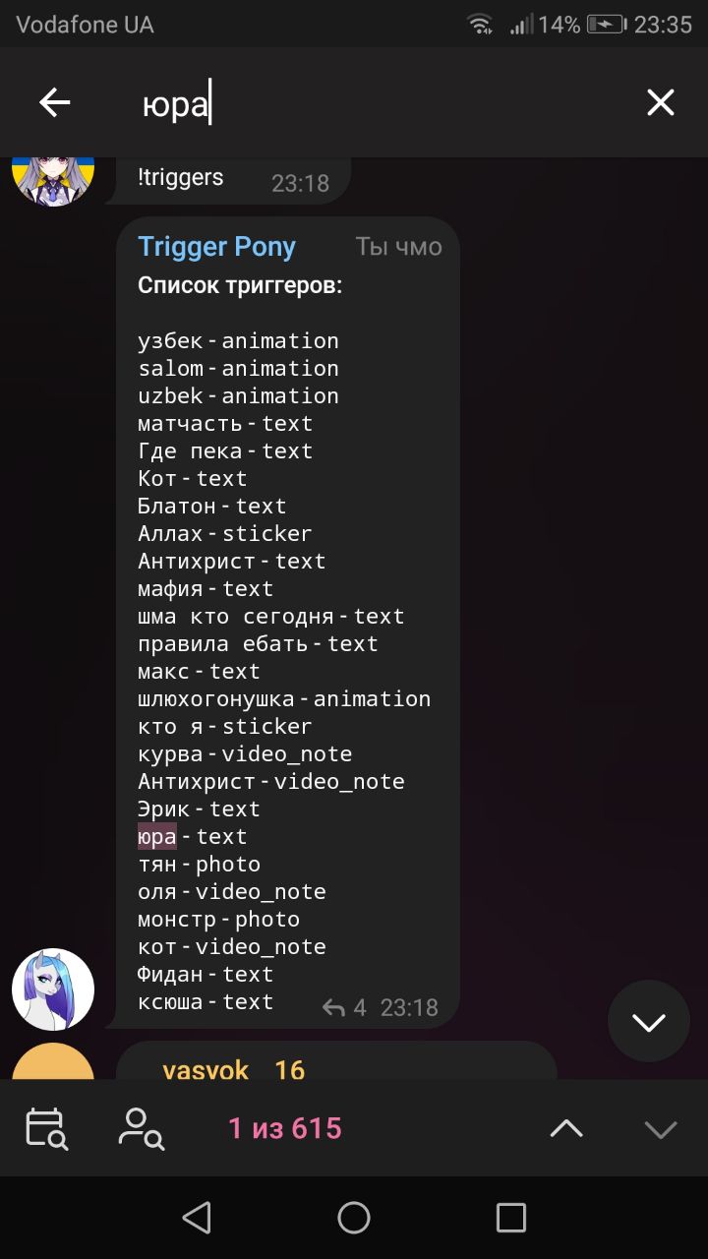The height and width of the screenshot is (1259, 708).
Task: Tap the highlighted юра search match
Action: 157,837
